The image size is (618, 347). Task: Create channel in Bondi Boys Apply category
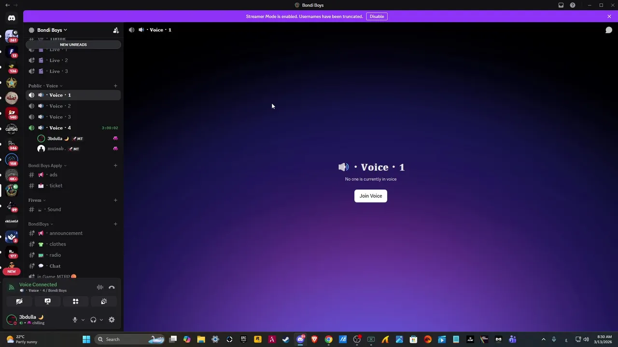(115, 165)
